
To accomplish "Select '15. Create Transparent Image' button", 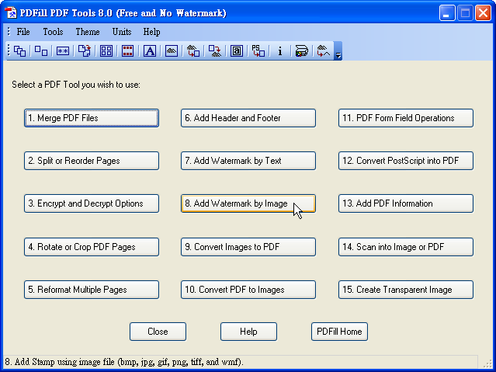I will [x=406, y=290].
